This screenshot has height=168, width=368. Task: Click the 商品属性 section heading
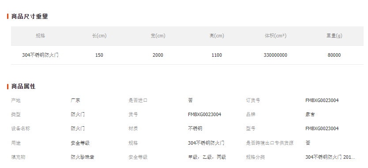23,86
